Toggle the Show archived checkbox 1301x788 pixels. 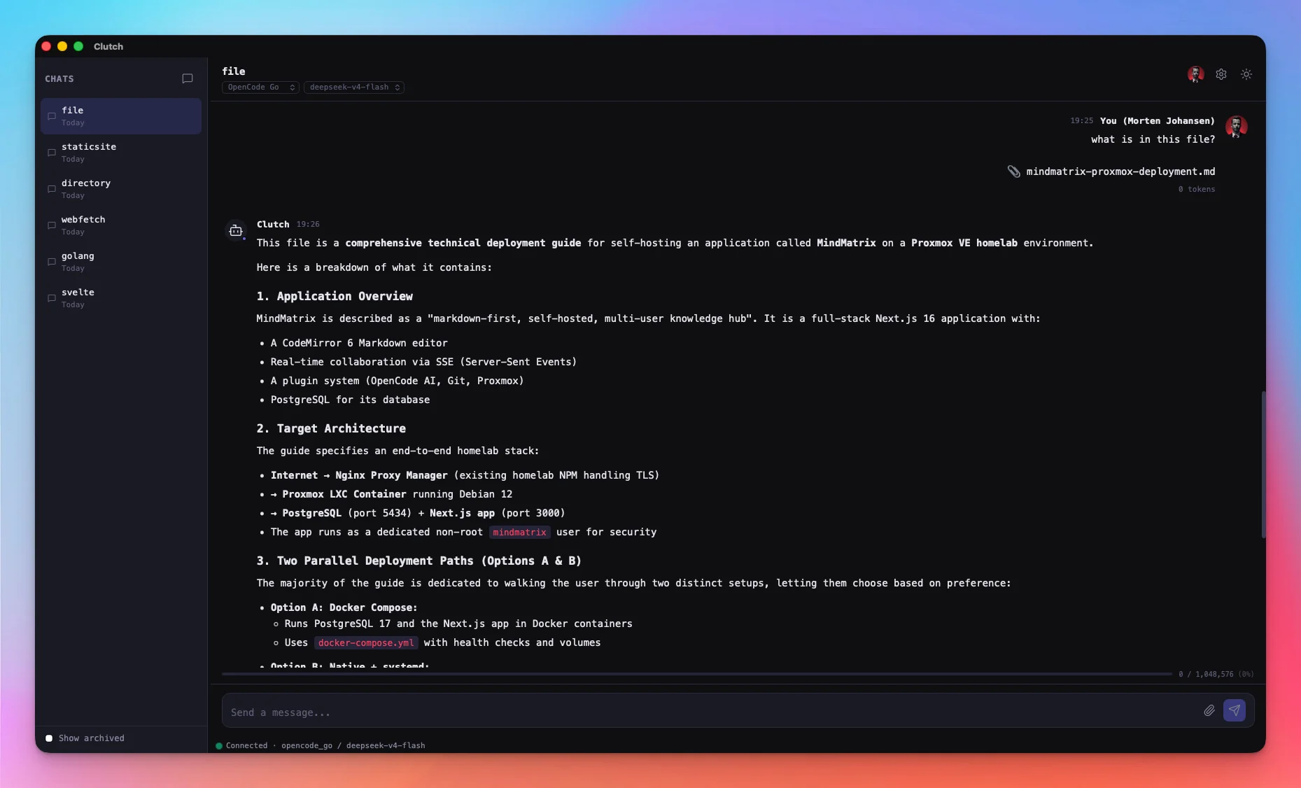pos(49,738)
